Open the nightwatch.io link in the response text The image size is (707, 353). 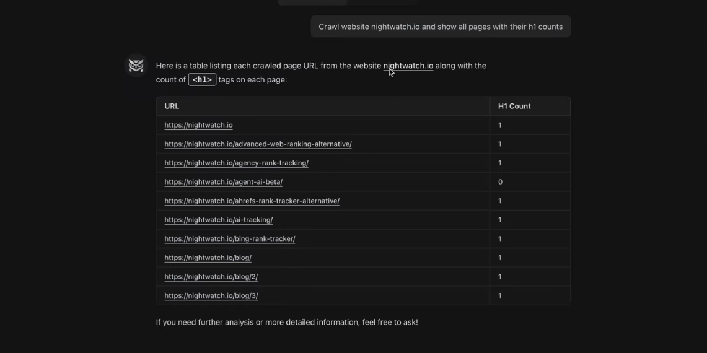tap(408, 66)
